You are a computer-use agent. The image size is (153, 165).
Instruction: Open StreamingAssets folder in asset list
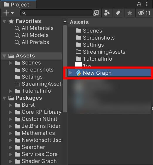click(x=104, y=52)
